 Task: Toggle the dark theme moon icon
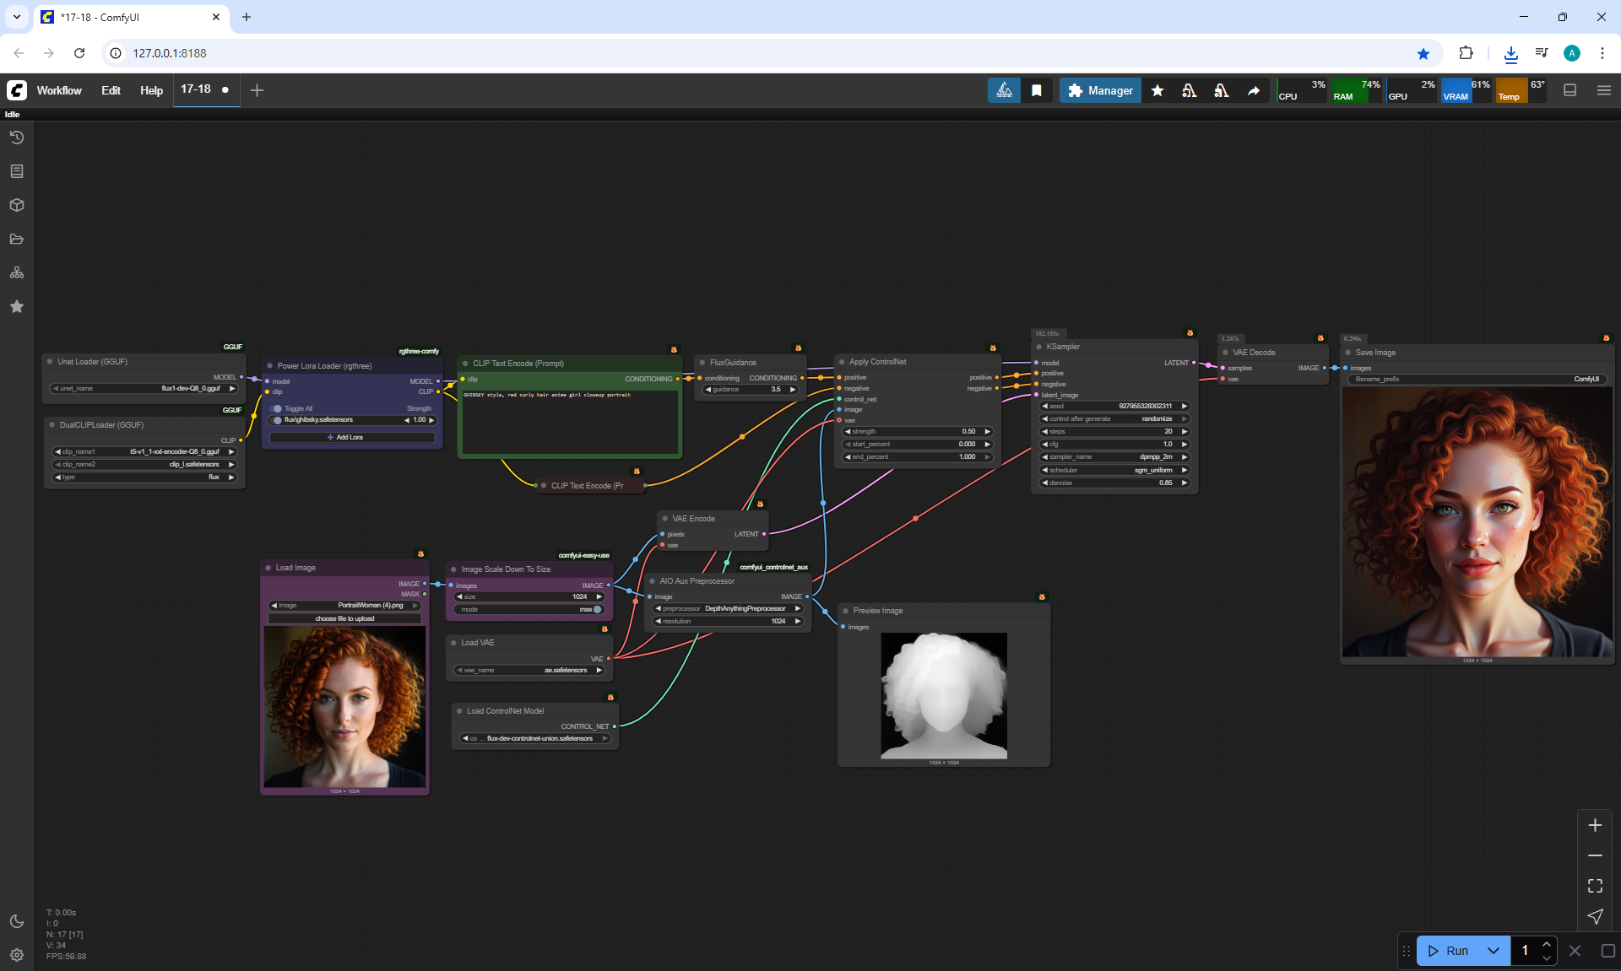(x=16, y=921)
